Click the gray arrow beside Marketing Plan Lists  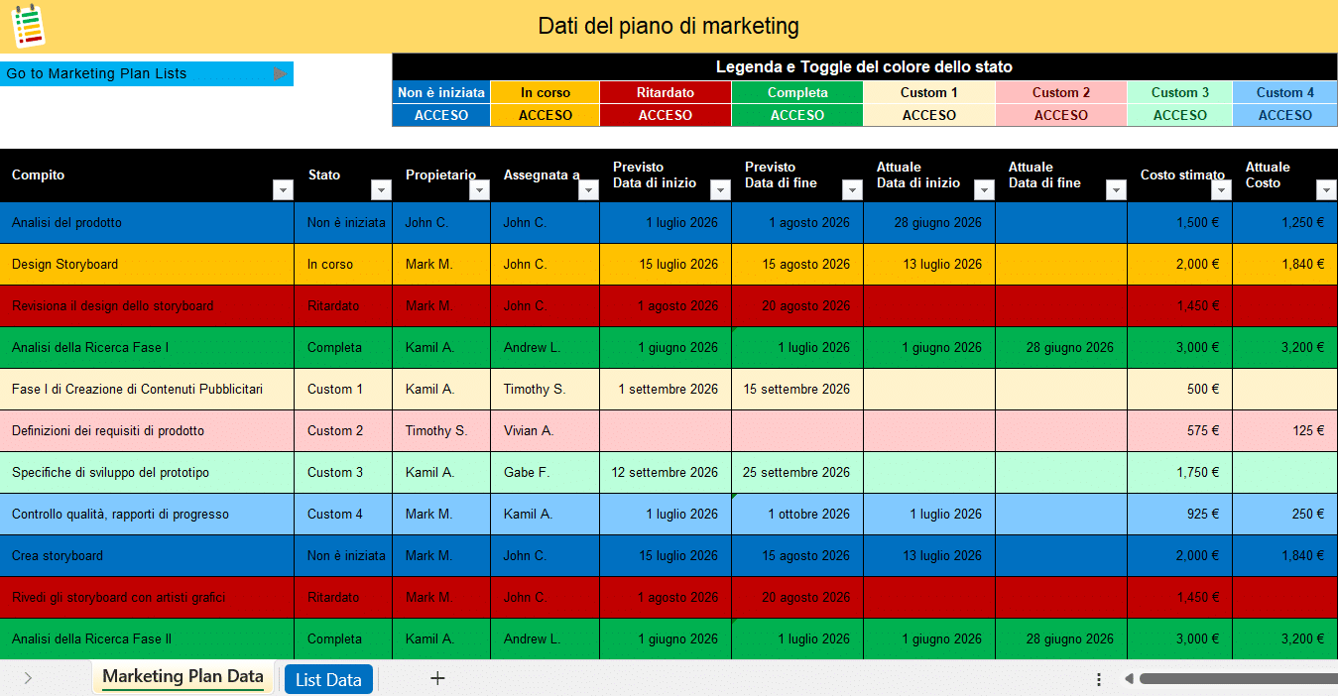(x=280, y=73)
